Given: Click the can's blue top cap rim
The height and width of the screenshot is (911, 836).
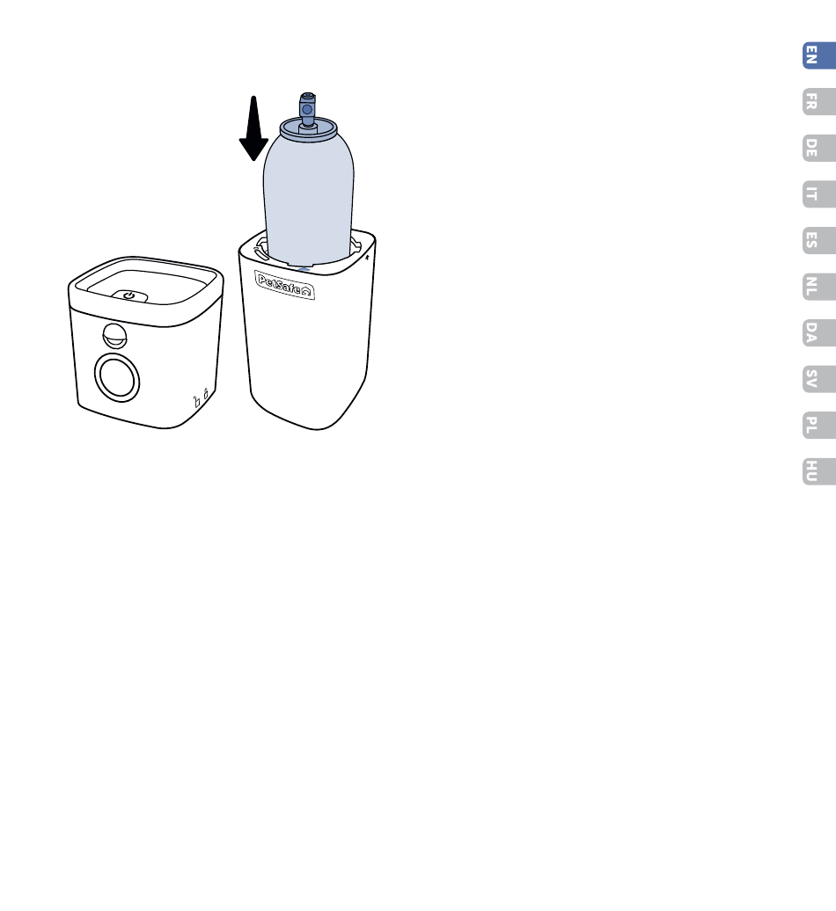Looking at the screenshot, I should (x=308, y=128).
